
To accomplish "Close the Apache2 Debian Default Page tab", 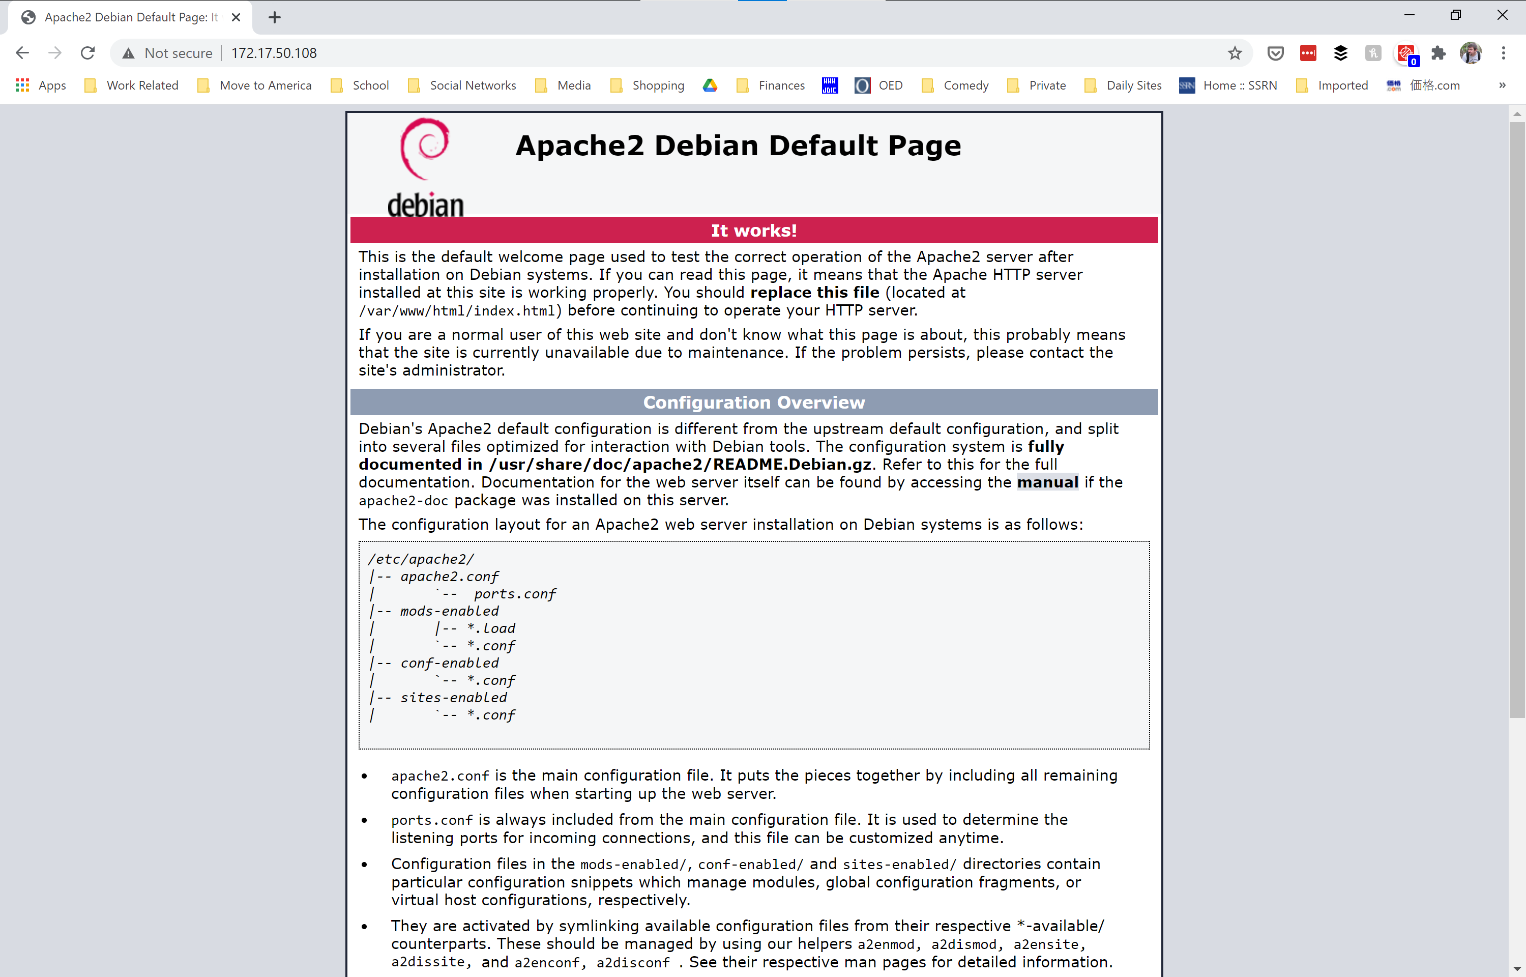I will pos(236,17).
